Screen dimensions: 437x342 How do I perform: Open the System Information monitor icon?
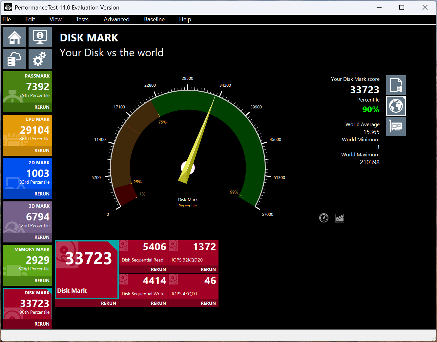(x=40, y=37)
